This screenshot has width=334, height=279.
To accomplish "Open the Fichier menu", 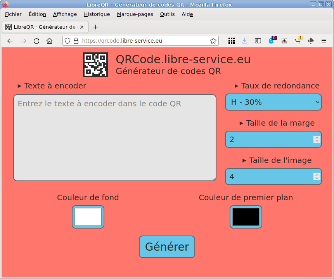I will pos(13,14).
